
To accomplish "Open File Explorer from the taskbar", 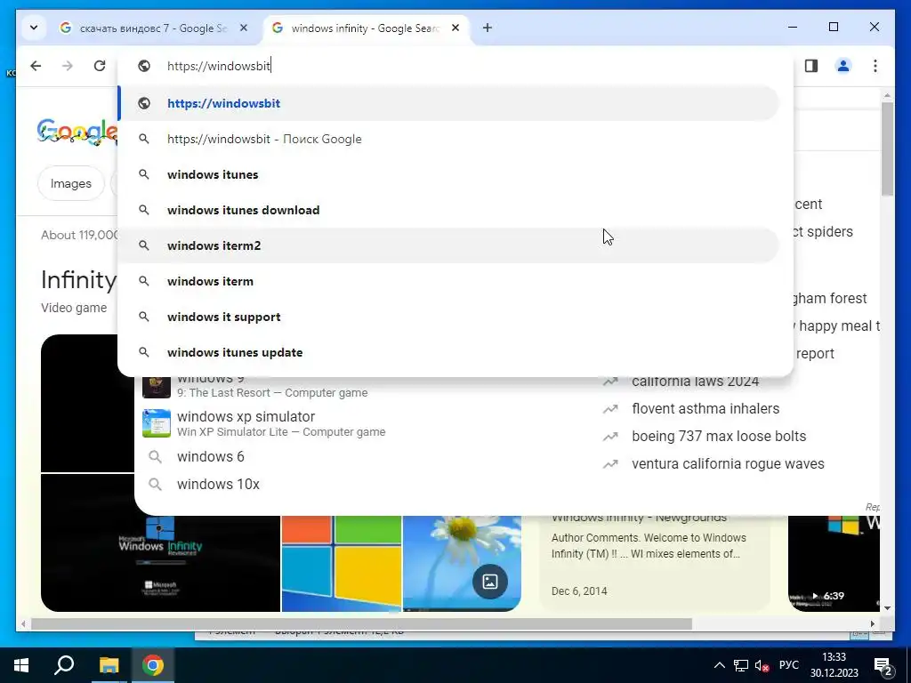I will [x=109, y=665].
